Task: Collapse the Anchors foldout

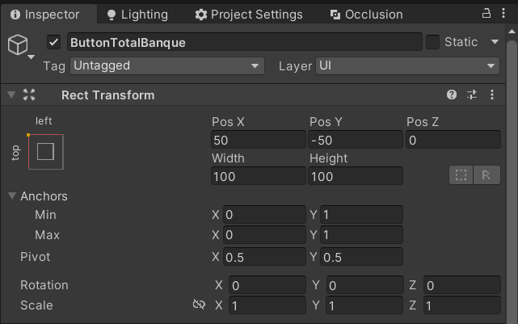Action: (13, 196)
